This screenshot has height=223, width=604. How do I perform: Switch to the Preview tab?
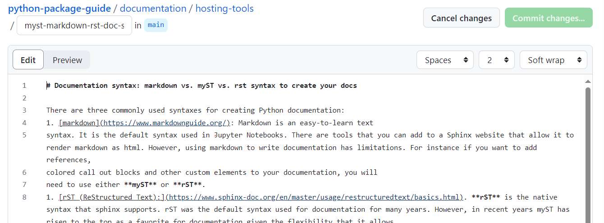click(67, 60)
